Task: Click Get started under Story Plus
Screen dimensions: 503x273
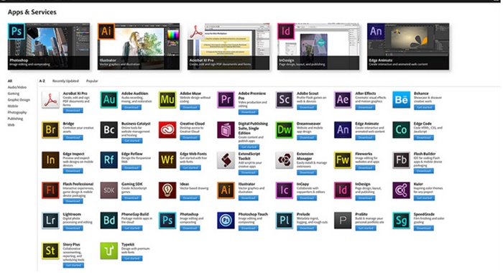Action: pos(73,265)
